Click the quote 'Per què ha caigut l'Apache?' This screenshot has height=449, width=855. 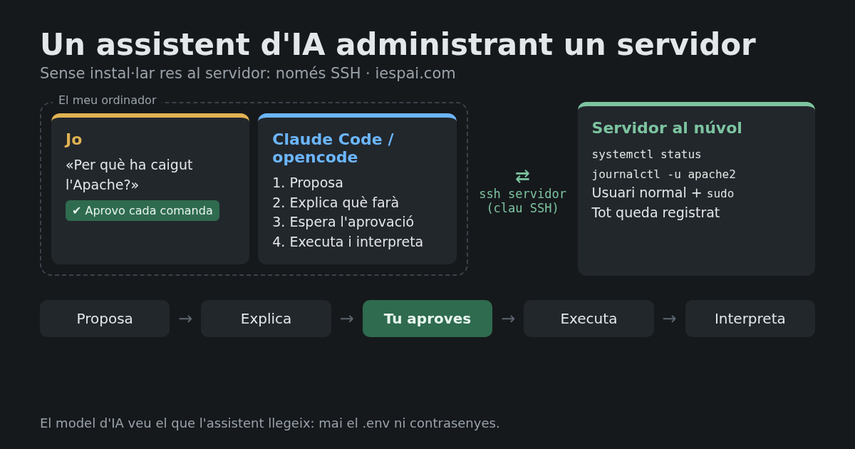(129, 175)
